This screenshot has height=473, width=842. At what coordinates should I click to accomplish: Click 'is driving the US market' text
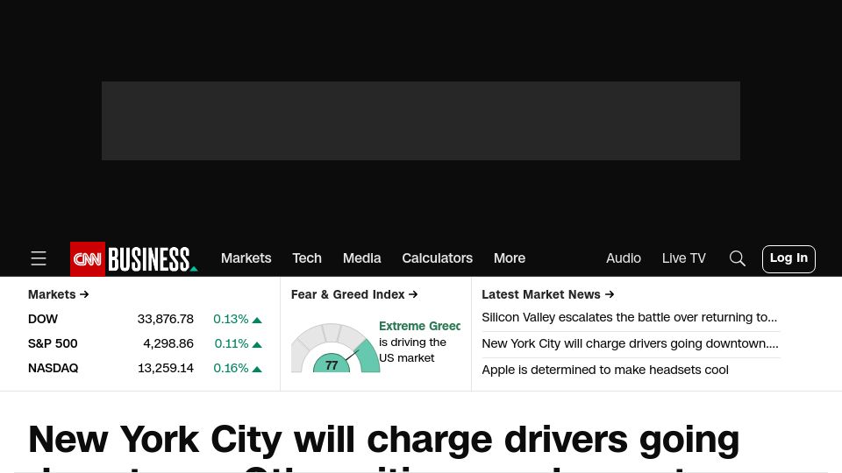412,350
